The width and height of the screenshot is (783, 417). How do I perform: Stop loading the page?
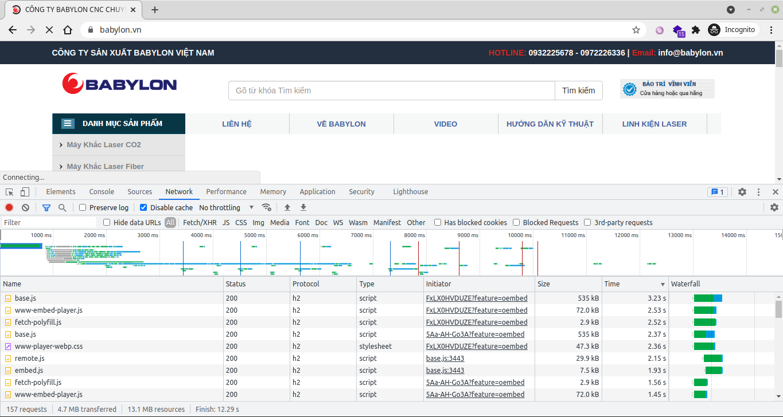pyautogui.click(x=49, y=30)
